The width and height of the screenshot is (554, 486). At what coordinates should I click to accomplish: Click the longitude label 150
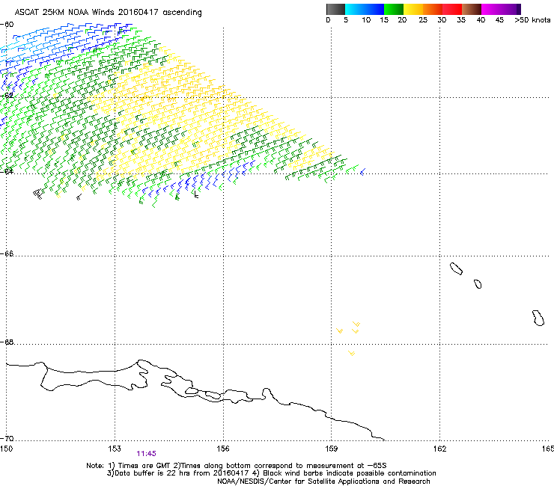coord(6,448)
